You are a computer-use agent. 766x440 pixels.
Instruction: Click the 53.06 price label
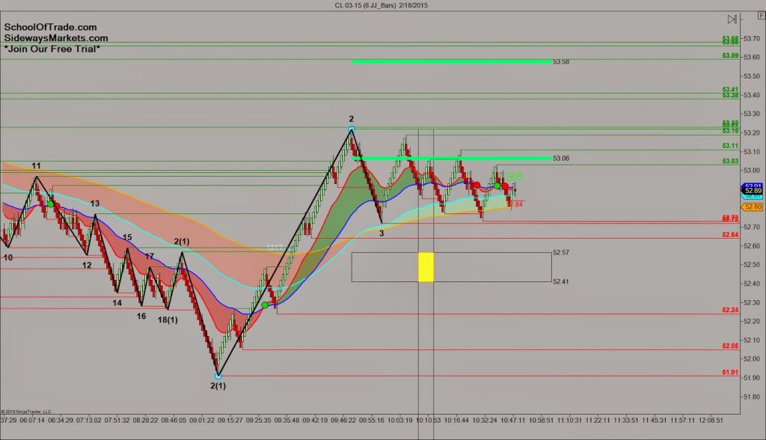pos(561,159)
